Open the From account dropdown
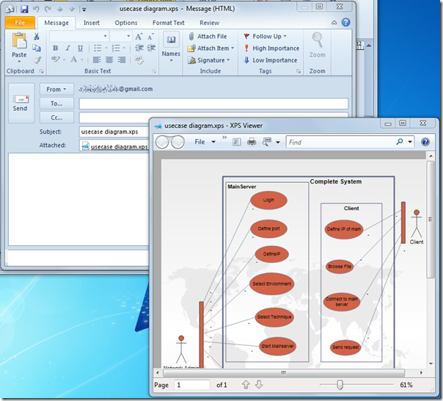This screenshot has height=401, width=443. [x=56, y=90]
